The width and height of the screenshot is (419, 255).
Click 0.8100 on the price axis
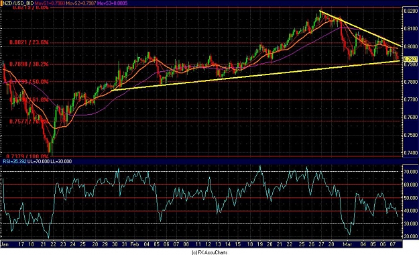coord(411,28)
